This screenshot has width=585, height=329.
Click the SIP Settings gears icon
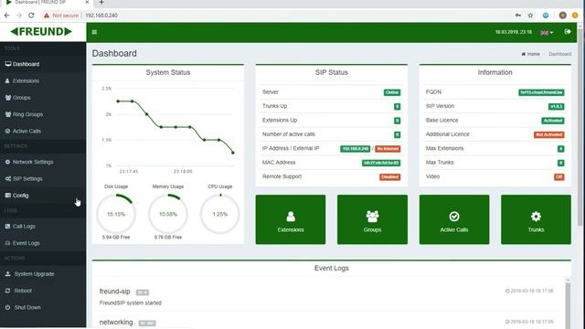[x=8, y=179]
